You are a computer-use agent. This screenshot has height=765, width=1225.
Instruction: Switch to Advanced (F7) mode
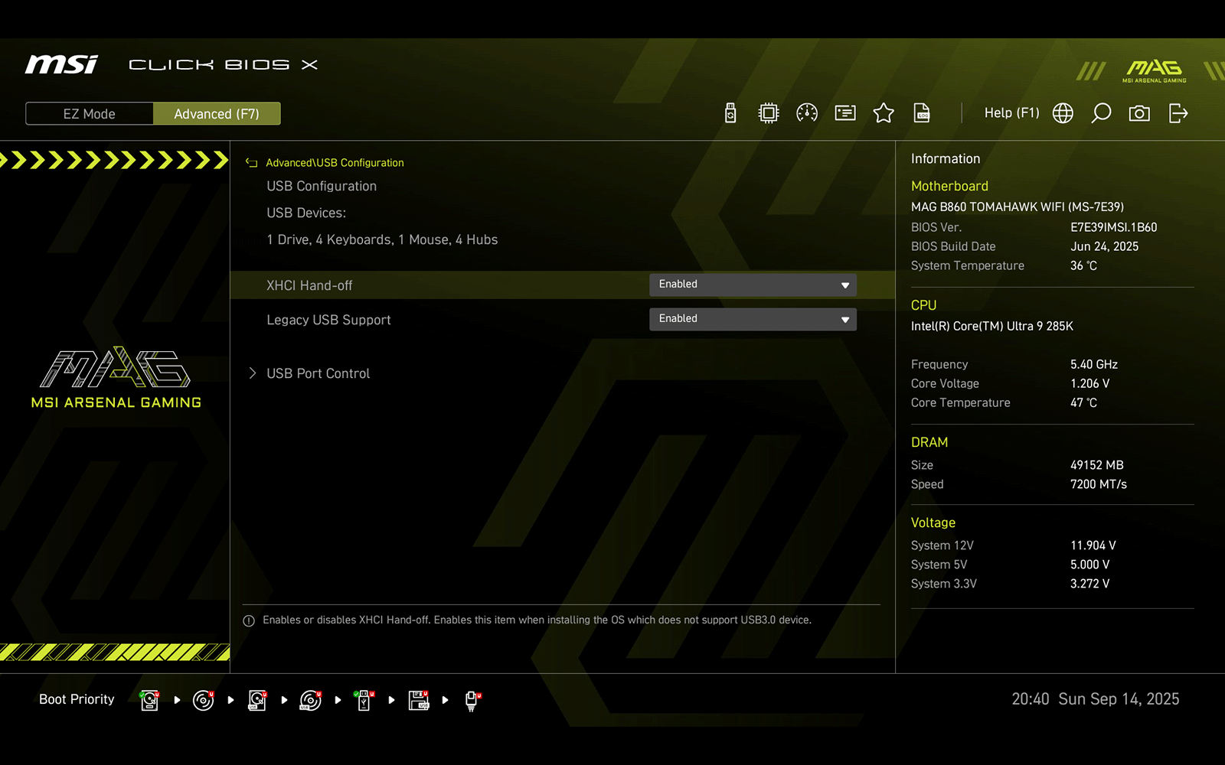click(x=217, y=114)
